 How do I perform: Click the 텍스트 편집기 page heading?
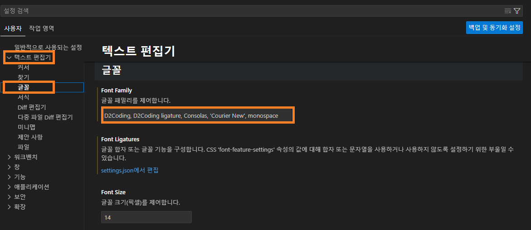tap(138, 51)
